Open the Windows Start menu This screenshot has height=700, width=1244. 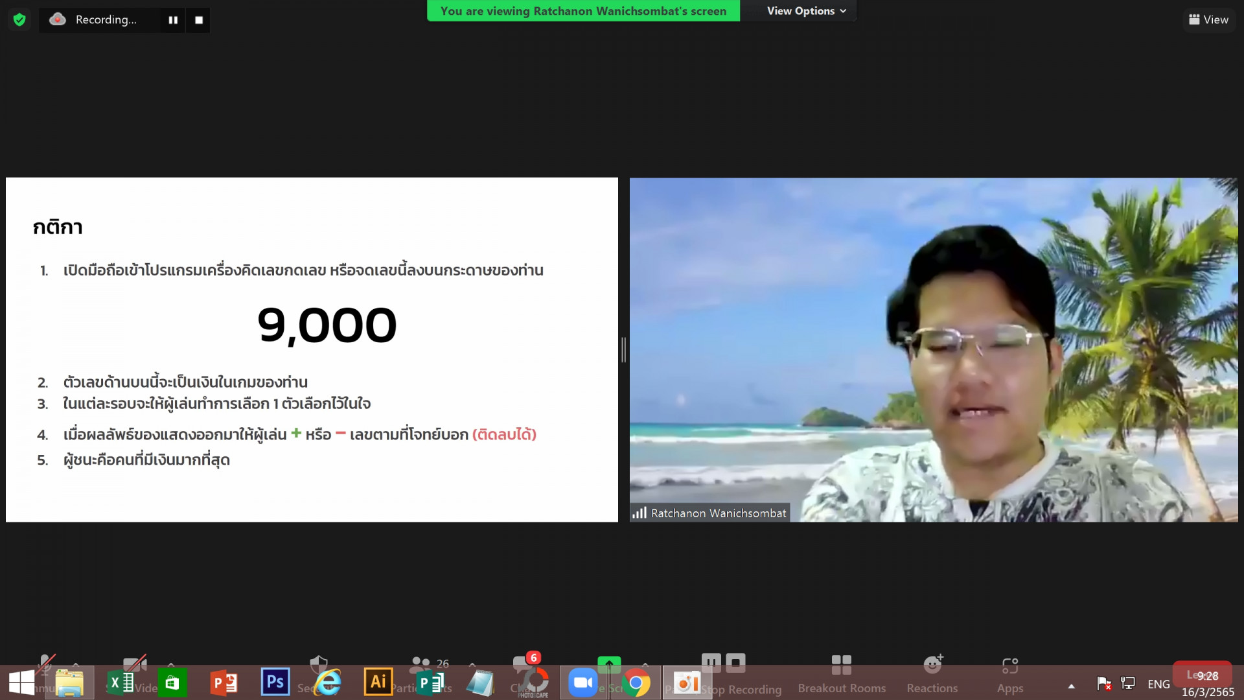click(21, 682)
